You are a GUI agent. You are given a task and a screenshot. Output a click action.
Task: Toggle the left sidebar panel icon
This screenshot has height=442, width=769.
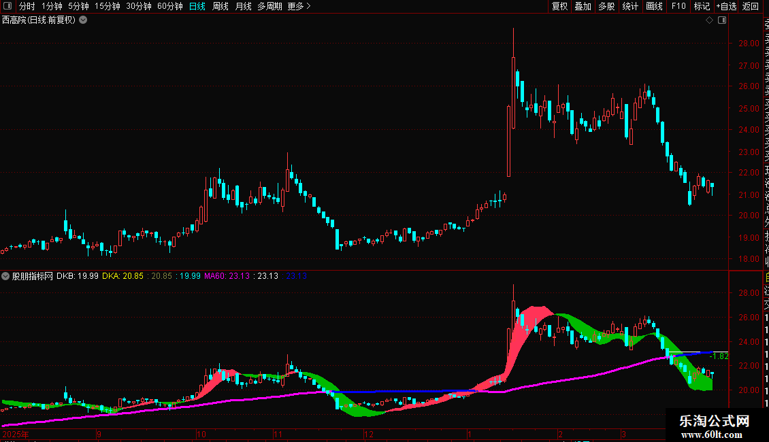click(7, 6)
